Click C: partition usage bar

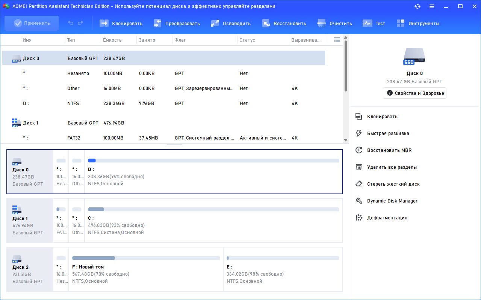pos(213,209)
